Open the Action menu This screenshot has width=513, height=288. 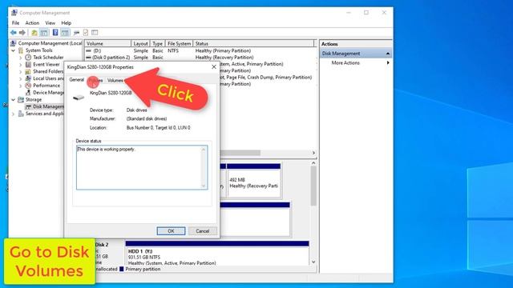pos(32,23)
